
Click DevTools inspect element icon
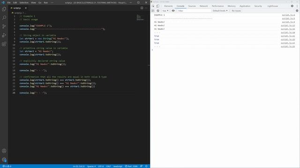153,6
